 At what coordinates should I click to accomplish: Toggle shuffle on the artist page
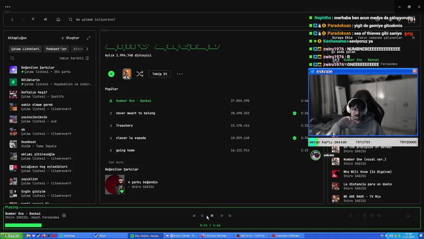(x=140, y=74)
